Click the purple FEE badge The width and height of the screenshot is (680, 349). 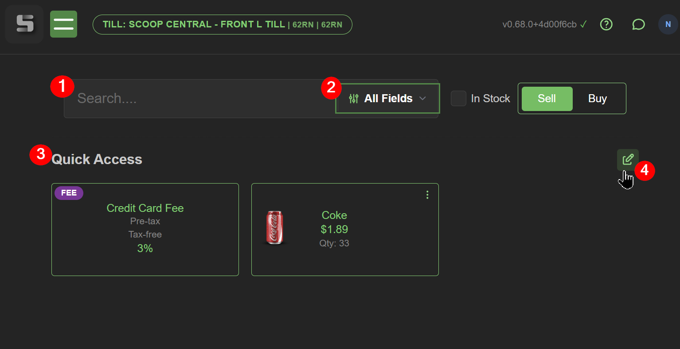[x=69, y=193]
